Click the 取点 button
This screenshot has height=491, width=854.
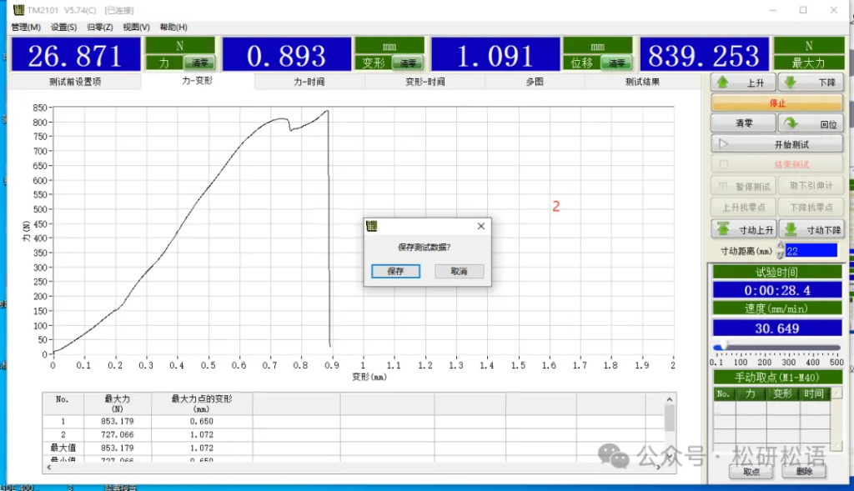[751, 472]
